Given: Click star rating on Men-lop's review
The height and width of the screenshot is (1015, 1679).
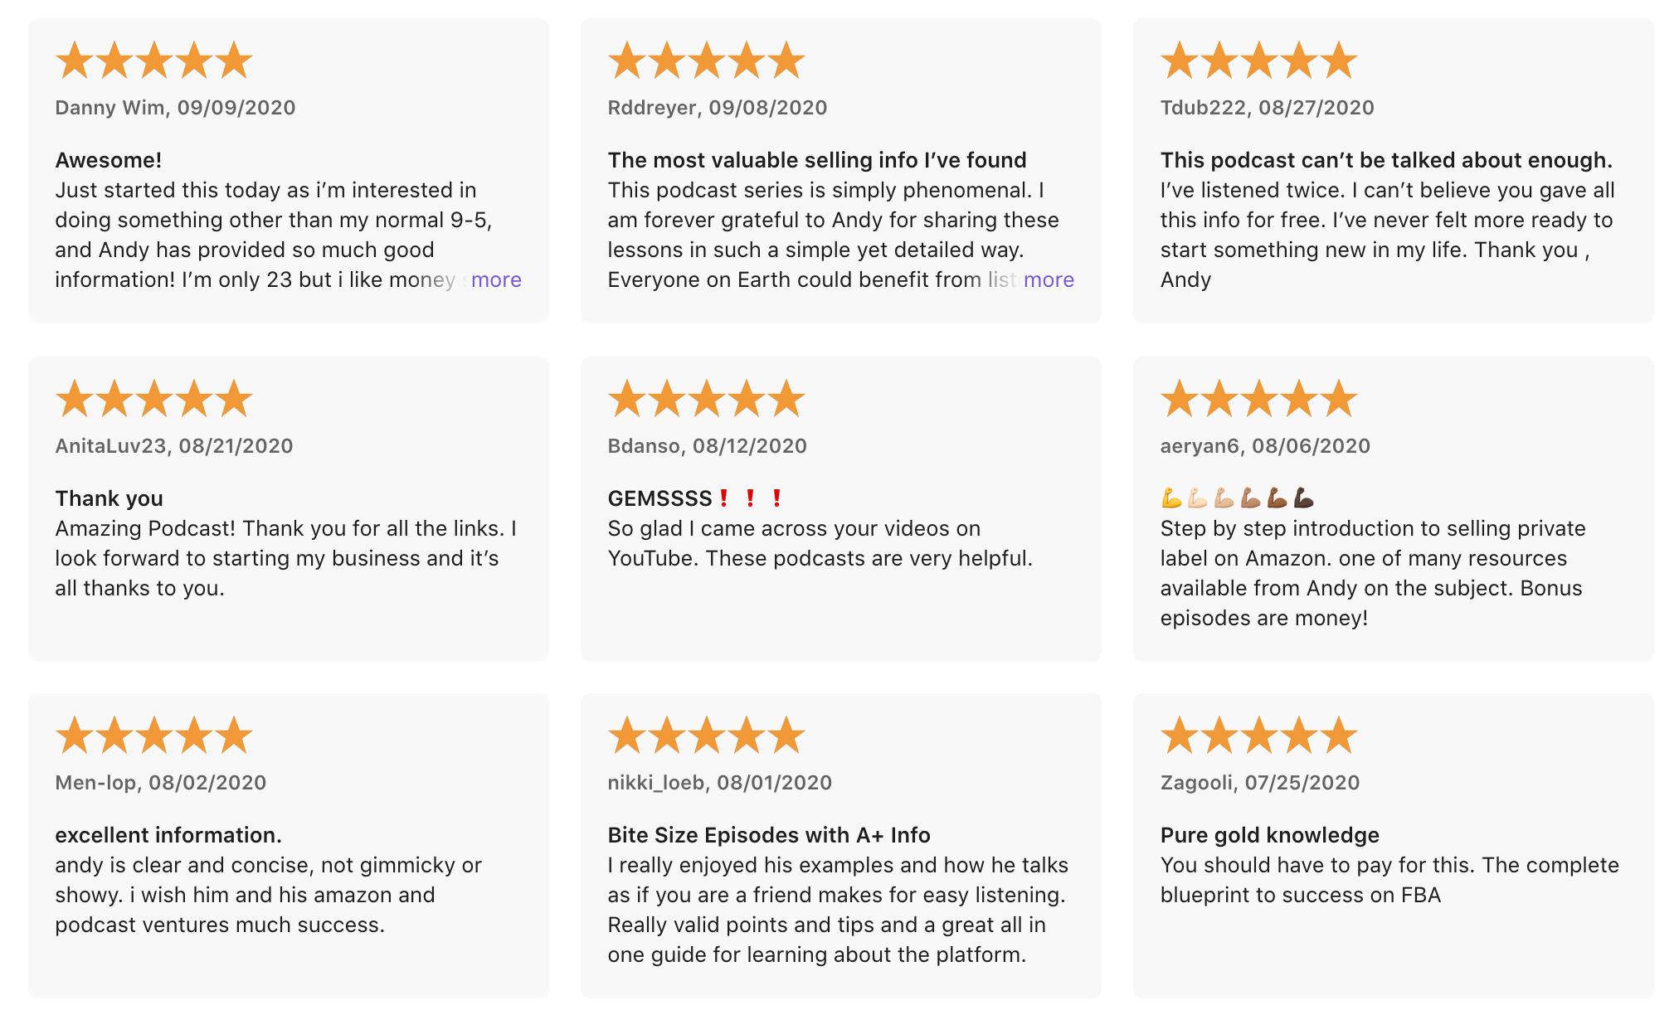Looking at the screenshot, I should click(x=154, y=736).
